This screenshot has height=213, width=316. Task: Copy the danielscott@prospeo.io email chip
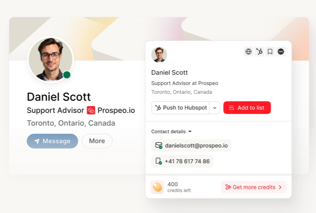(x=191, y=146)
